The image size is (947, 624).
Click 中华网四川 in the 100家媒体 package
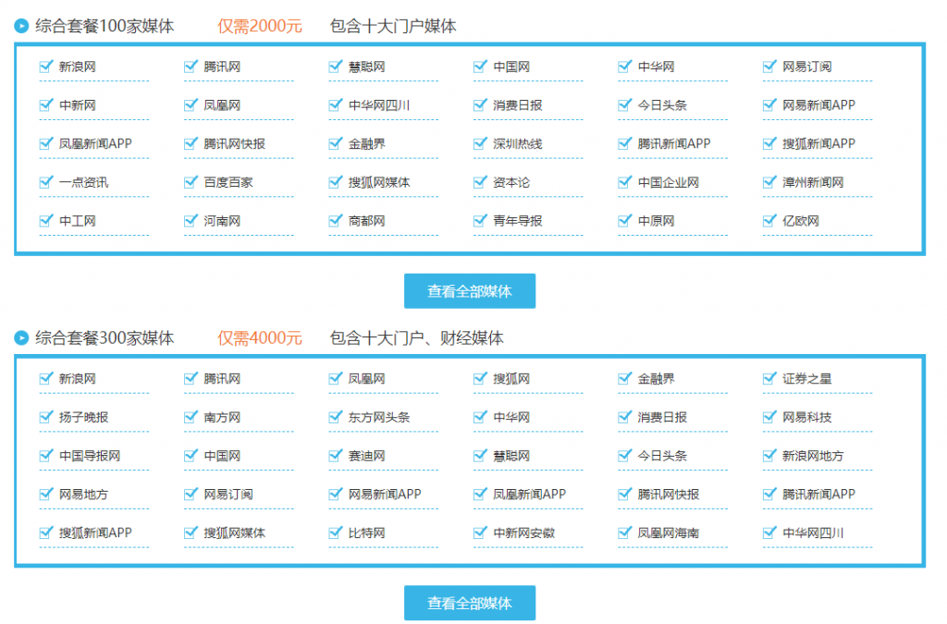click(x=379, y=105)
